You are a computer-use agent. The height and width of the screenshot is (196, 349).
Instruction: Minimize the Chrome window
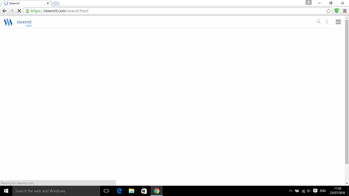[x=319, y=3]
